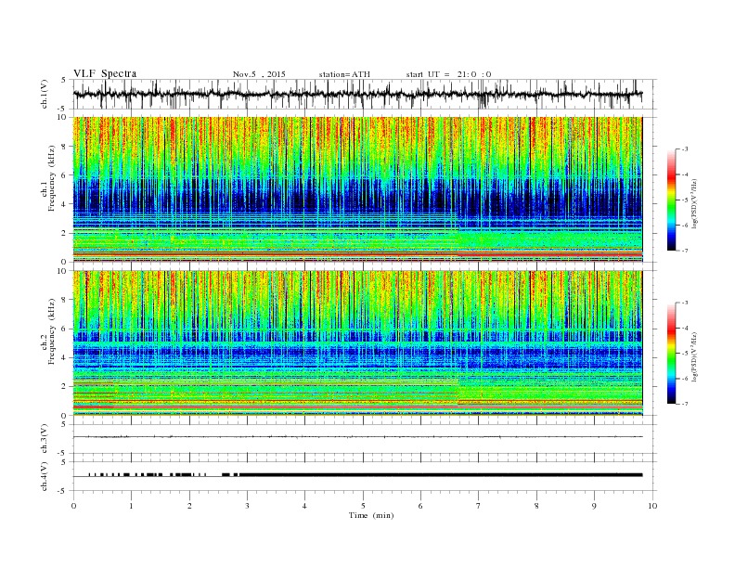Click the 'ch.4(V)' axis label
This screenshot has width=735, height=568.
(45, 476)
